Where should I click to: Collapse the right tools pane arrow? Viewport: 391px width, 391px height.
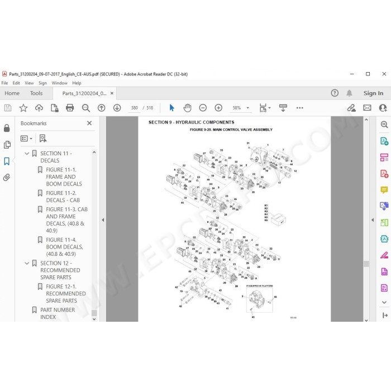tap(373, 220)
